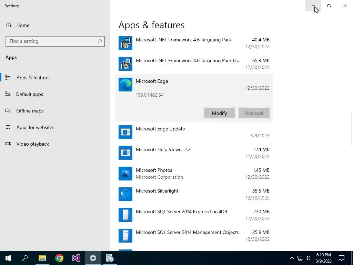
Task: Open Apps & features page
Action: click(x=55, y=78)
